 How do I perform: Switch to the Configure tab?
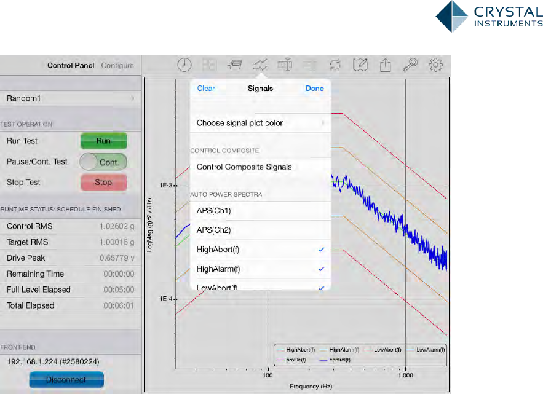(117, 65)
